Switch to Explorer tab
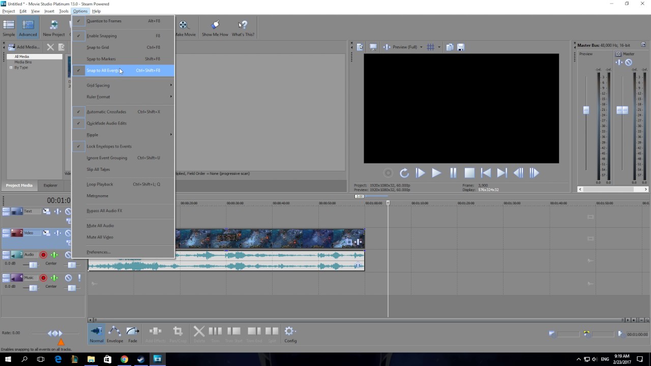This screenshot has height=366, width=651. coord(50,186)
